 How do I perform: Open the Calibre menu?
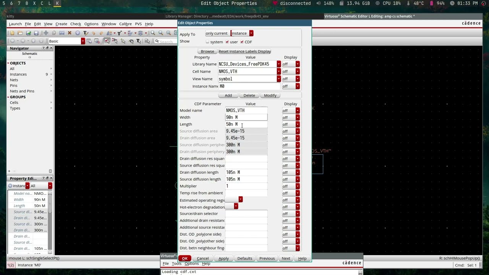[125, 24]
